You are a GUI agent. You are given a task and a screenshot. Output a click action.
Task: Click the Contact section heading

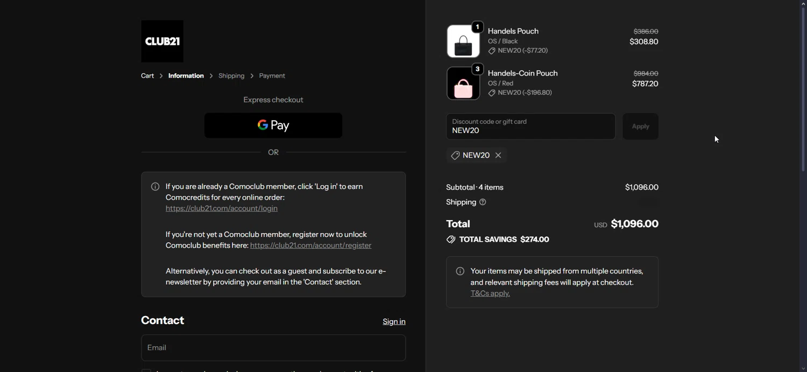click(x=162, y=320)
